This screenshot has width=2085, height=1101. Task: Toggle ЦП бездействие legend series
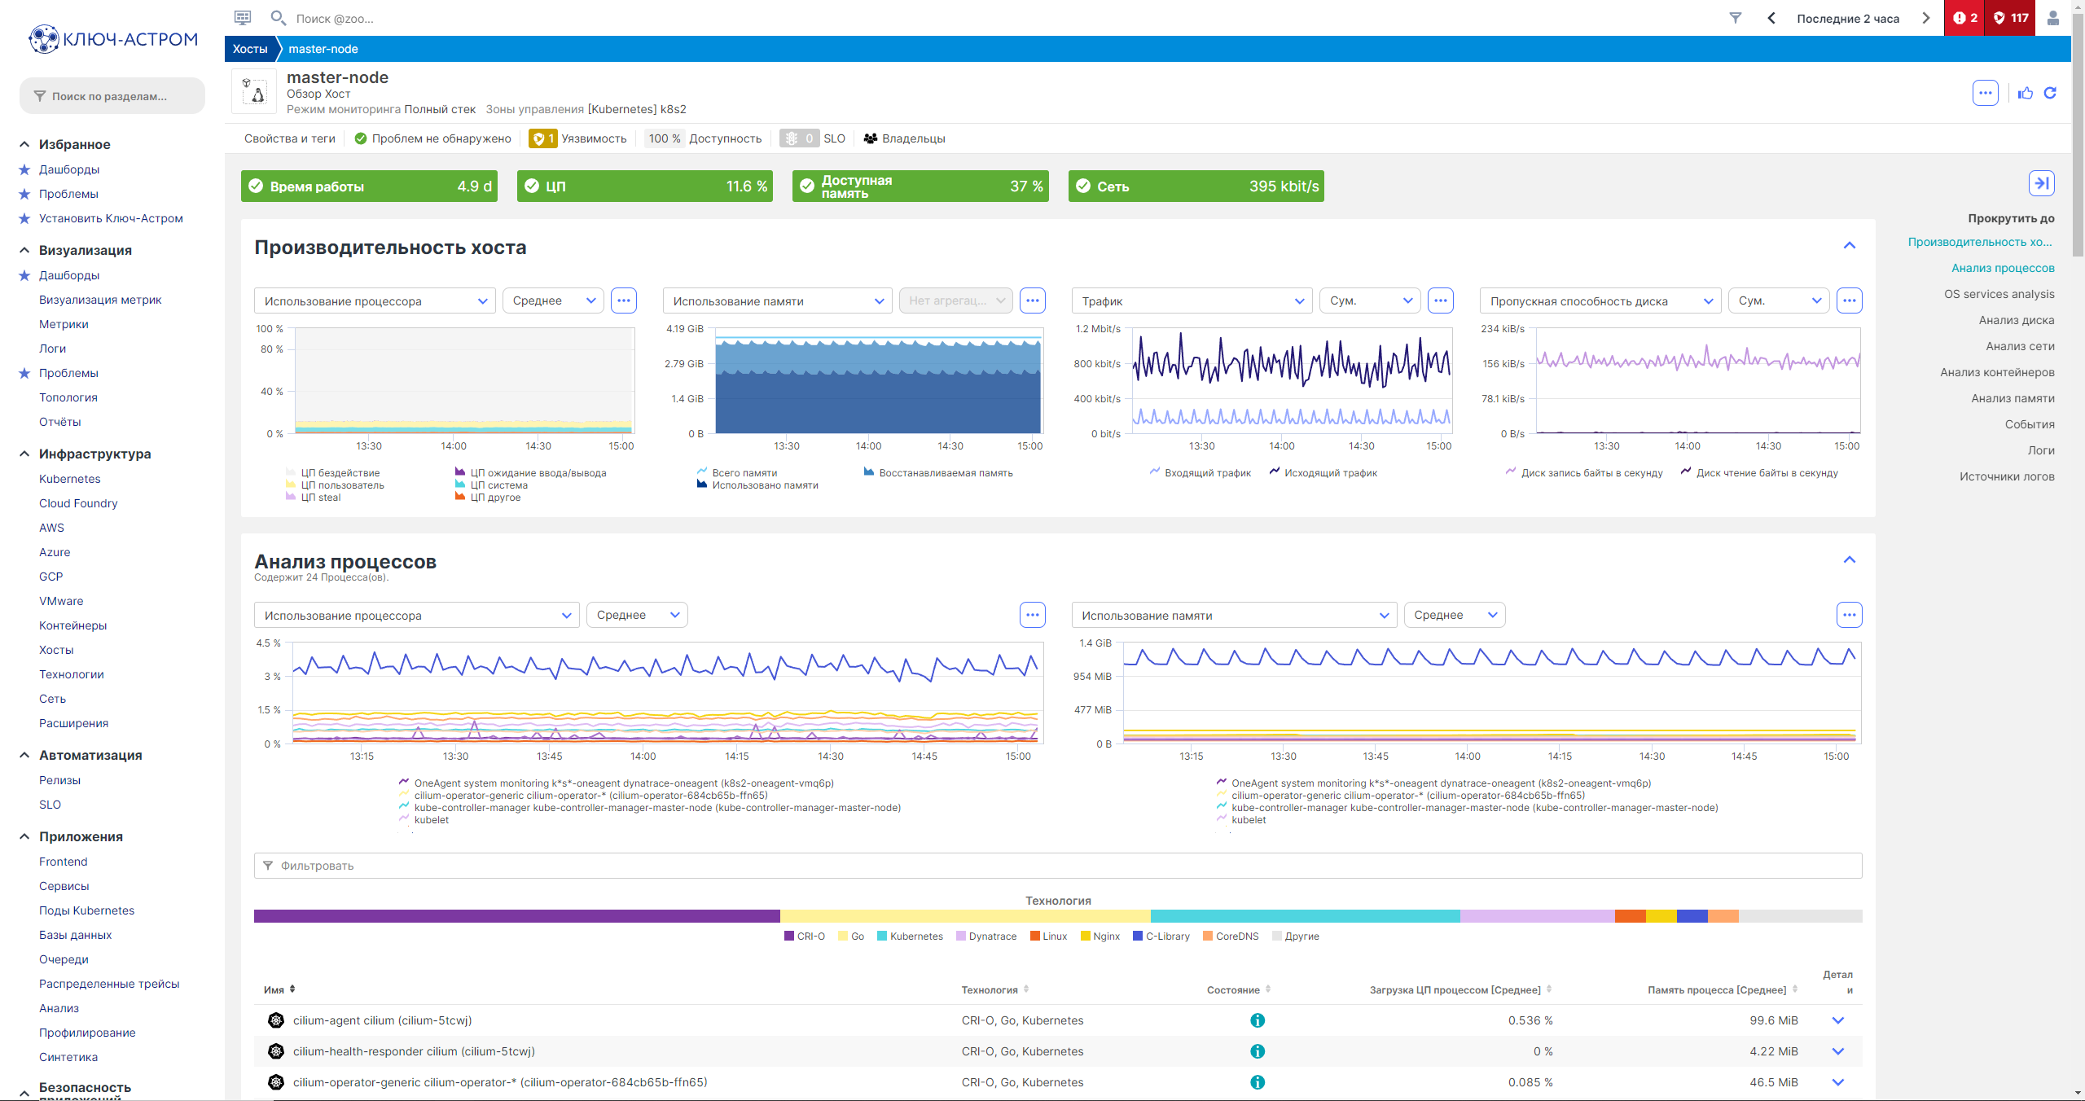pos(340,472)
